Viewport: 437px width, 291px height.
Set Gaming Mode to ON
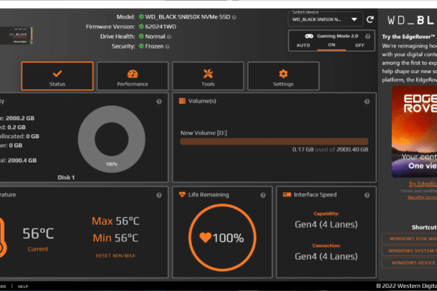332,45
